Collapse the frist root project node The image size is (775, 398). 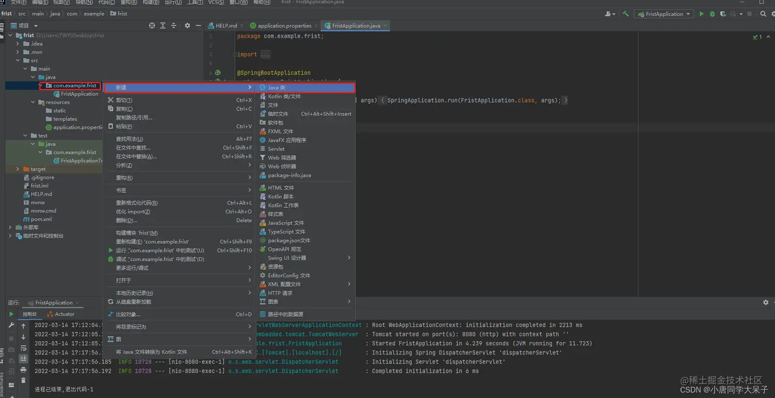(11, 35)
